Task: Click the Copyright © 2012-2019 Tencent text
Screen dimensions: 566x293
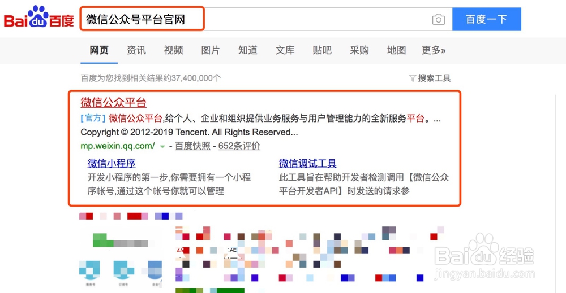Action: point(189,132)
